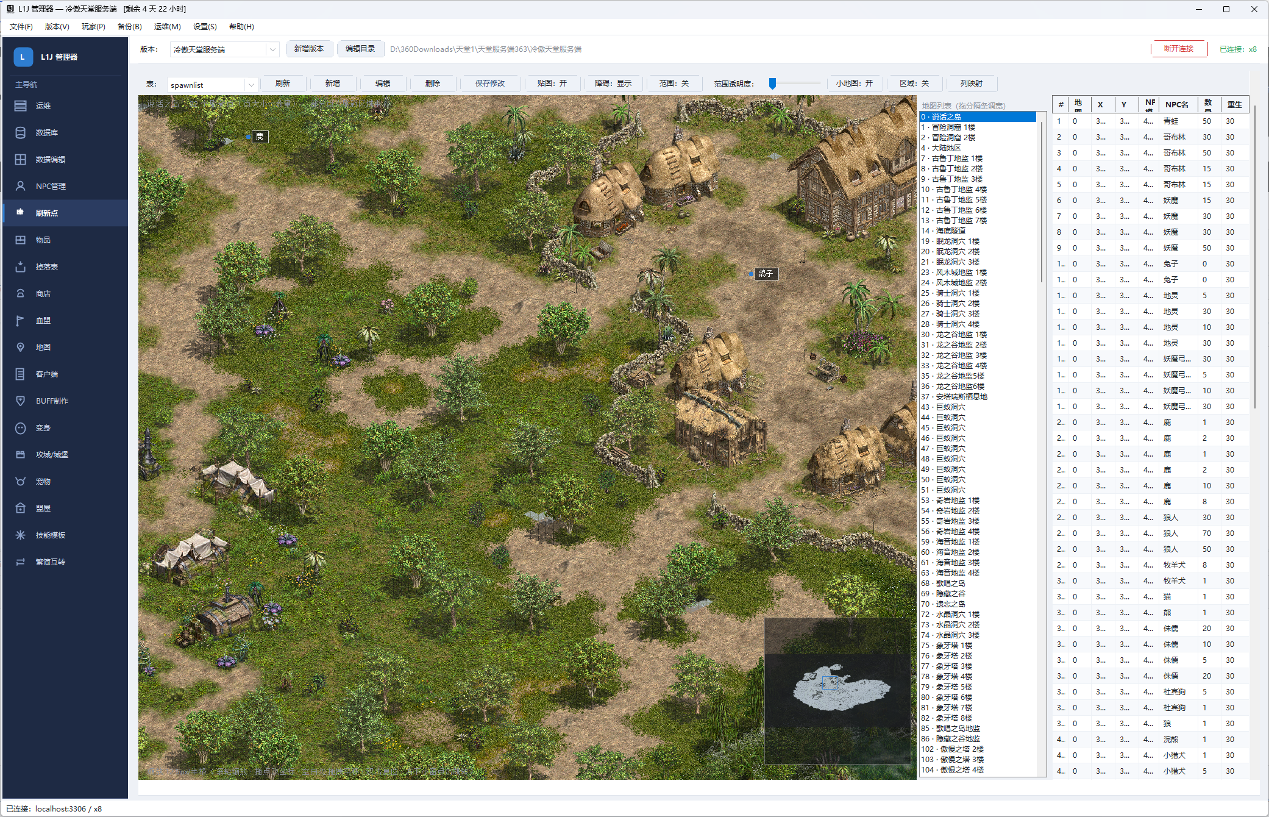The height and width of the screenshot is (817, 1269).
Task: Click the 血盟 flag icon in sidebar
Action: click(20, 320)
